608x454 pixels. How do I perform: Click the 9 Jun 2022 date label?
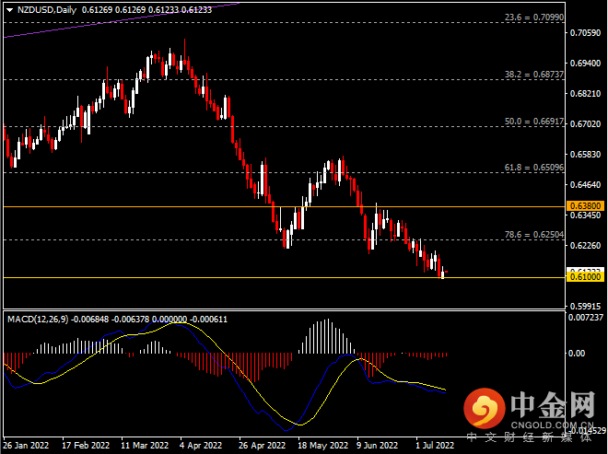pos(378,446)
